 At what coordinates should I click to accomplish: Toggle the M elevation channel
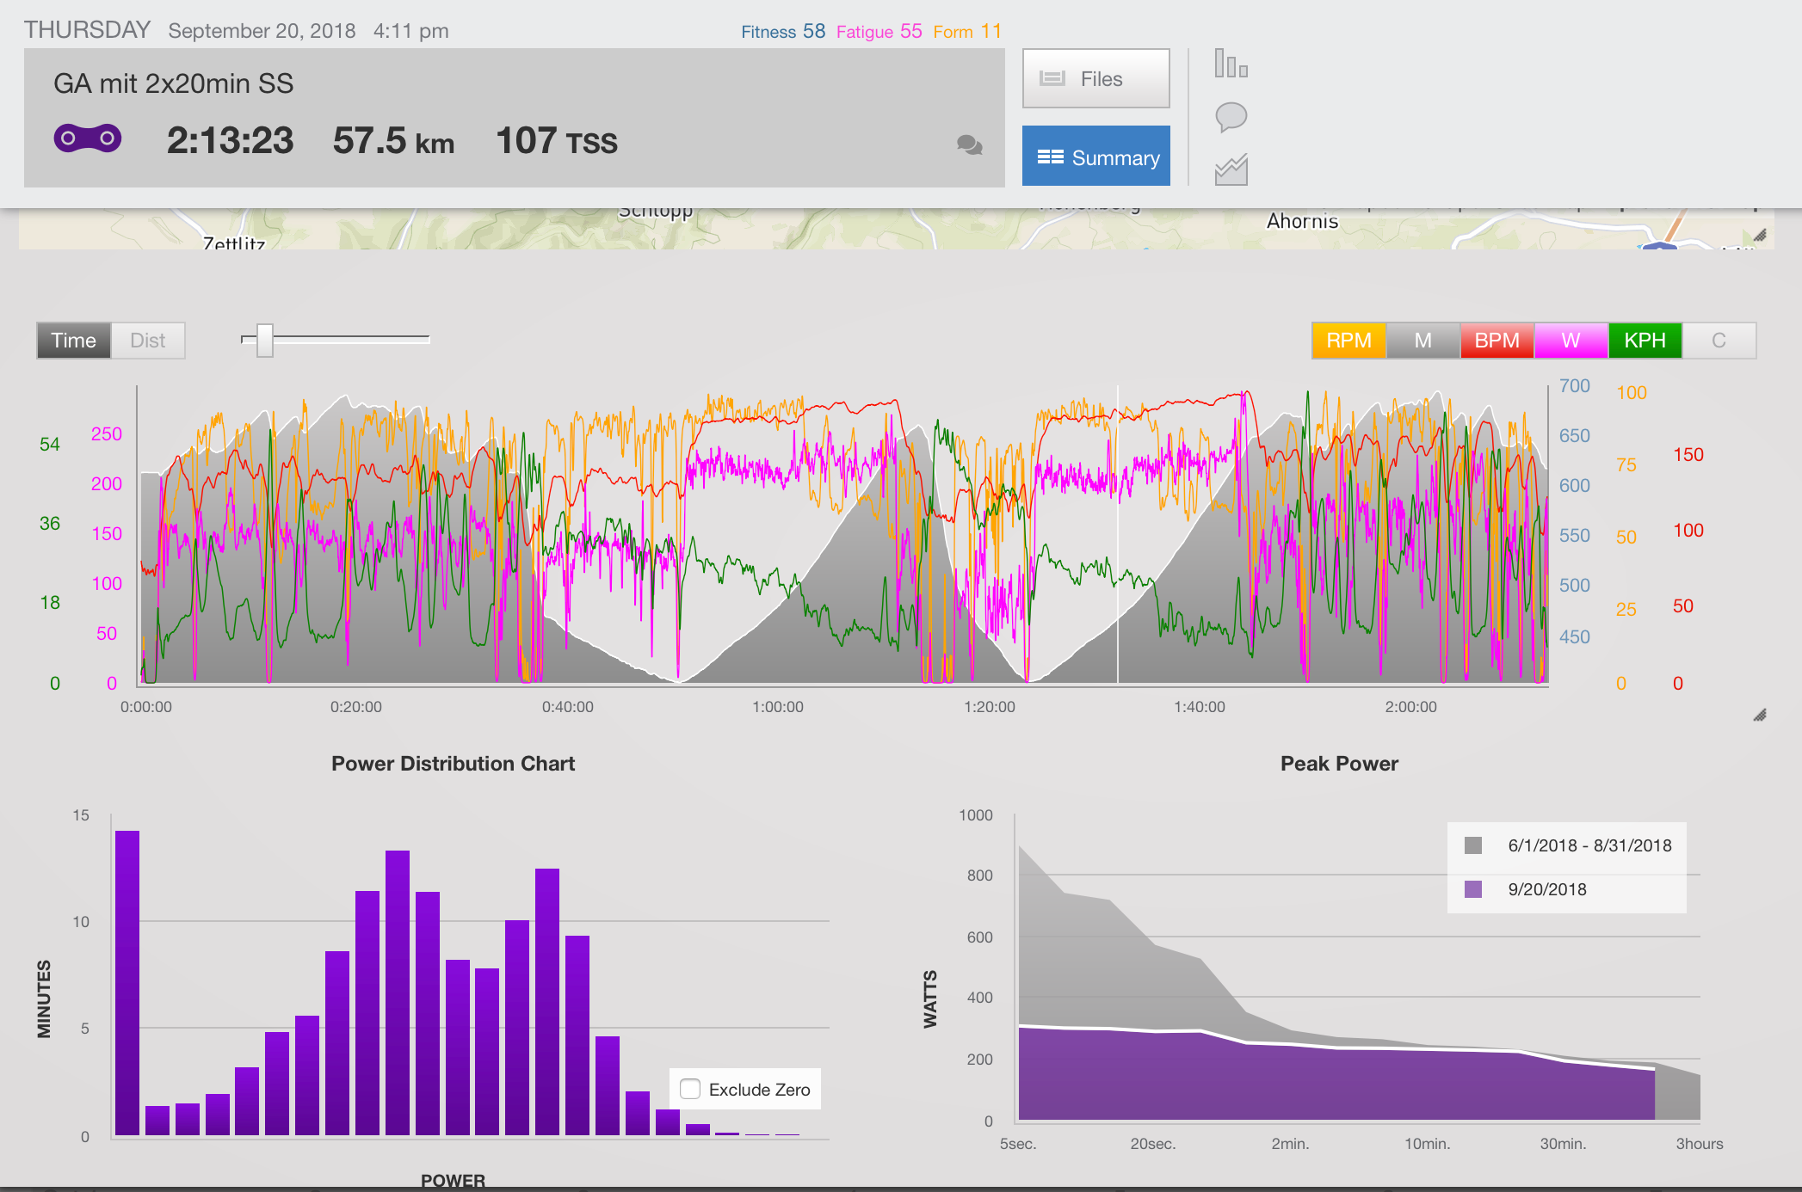pyautogui.click(x=1422, y=341)
